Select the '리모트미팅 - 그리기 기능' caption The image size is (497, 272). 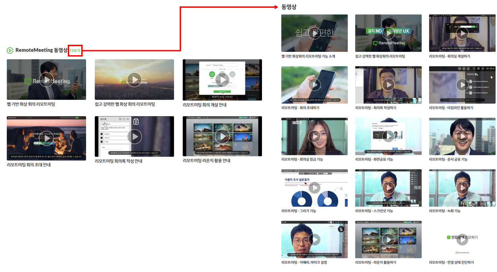click(299, 211)
